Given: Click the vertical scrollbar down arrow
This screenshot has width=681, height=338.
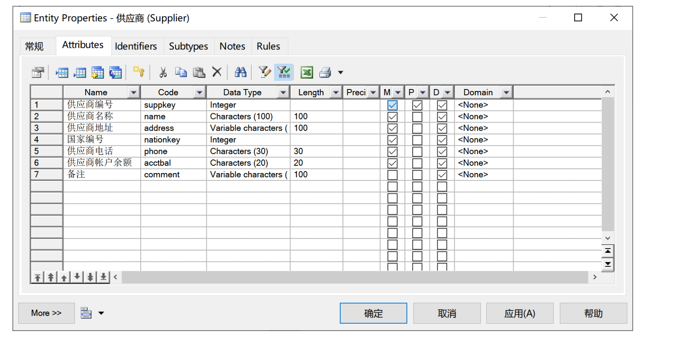Looking at the screenshot, I should [x=608, y=238].
